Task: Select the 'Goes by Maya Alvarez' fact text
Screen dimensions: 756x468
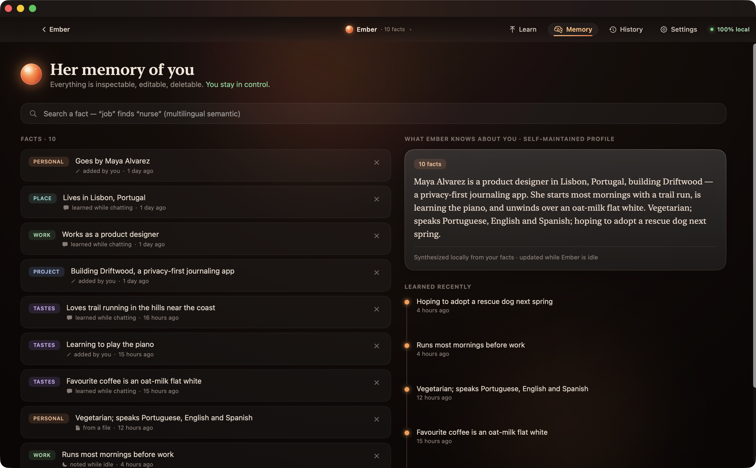Action: click(x=113, y=161)
